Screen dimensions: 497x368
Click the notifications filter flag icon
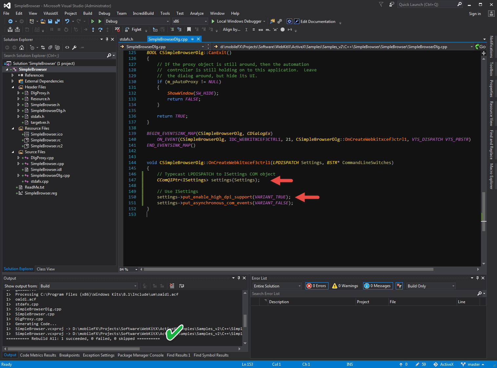point(381,4)
